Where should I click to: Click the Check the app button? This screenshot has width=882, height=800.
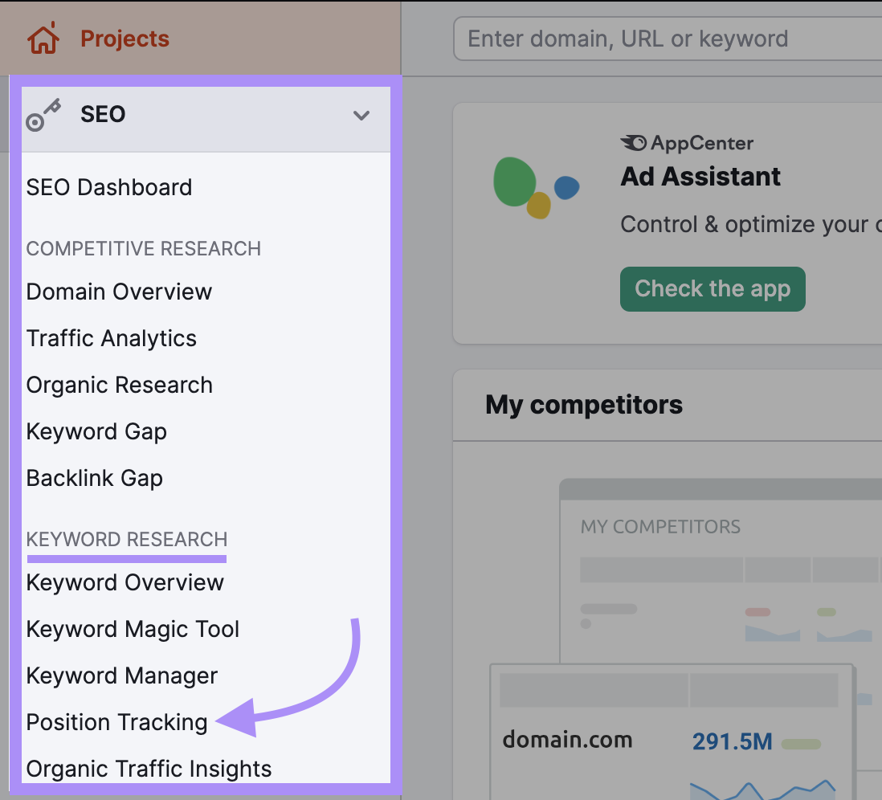[712, 289]
